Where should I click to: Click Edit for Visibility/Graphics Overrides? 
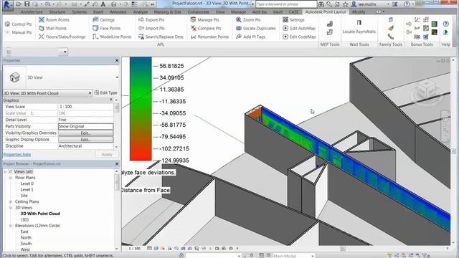(x=85, y=133)
